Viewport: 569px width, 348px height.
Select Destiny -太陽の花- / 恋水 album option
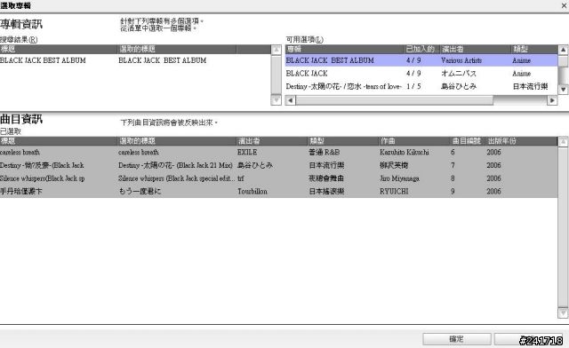click(x=421, y=87)
